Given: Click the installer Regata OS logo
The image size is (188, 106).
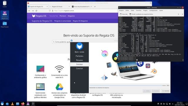Looking at the screenshot, I should point(80,46).
